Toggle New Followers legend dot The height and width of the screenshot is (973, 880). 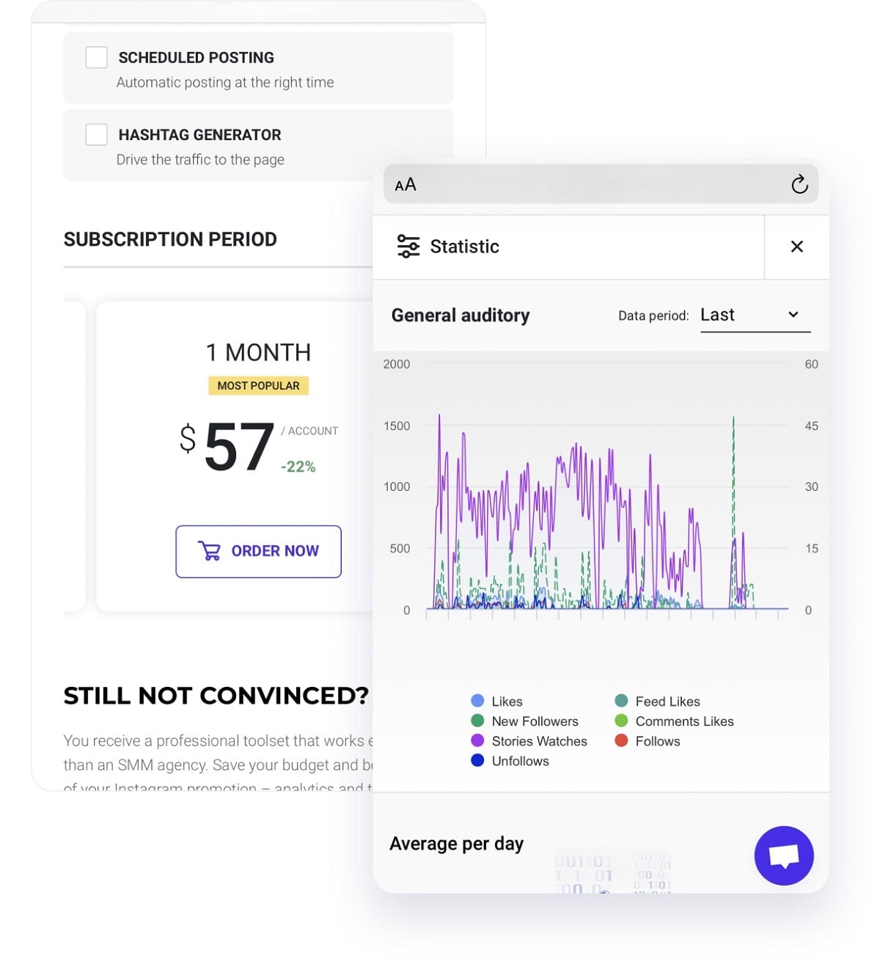[478, 721]
